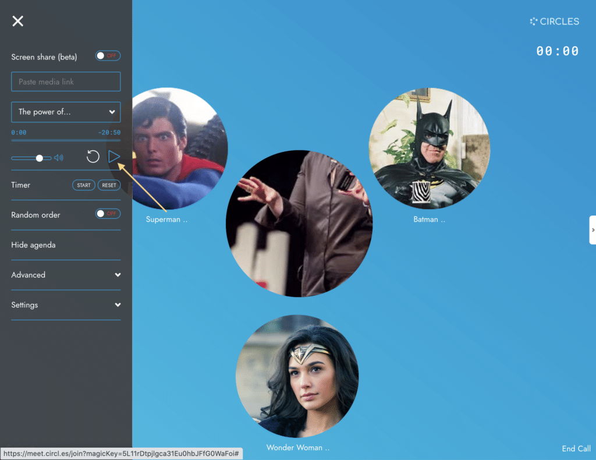596x460 pixels.
Task: Play the media with the play icon
Action: (x=113, y=157)
